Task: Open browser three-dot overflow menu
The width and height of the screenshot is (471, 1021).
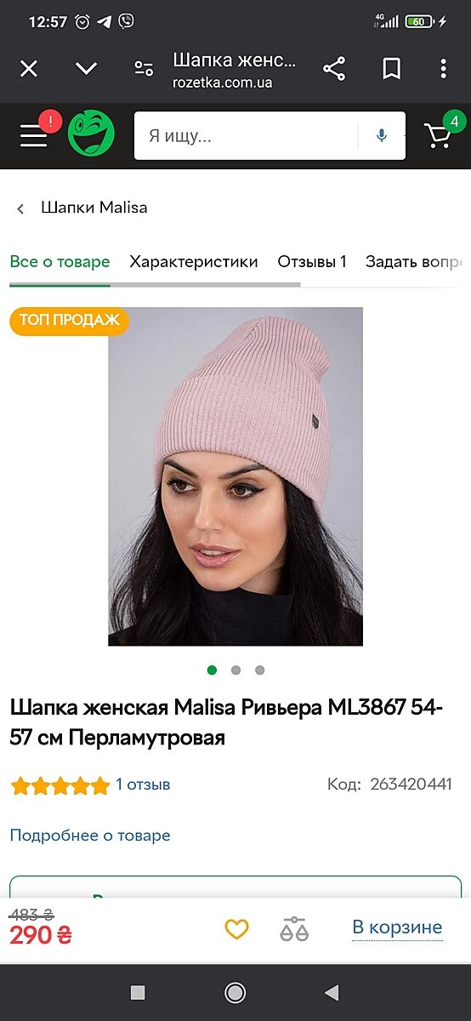Action: pyautogui.click(x=443, y=69)
